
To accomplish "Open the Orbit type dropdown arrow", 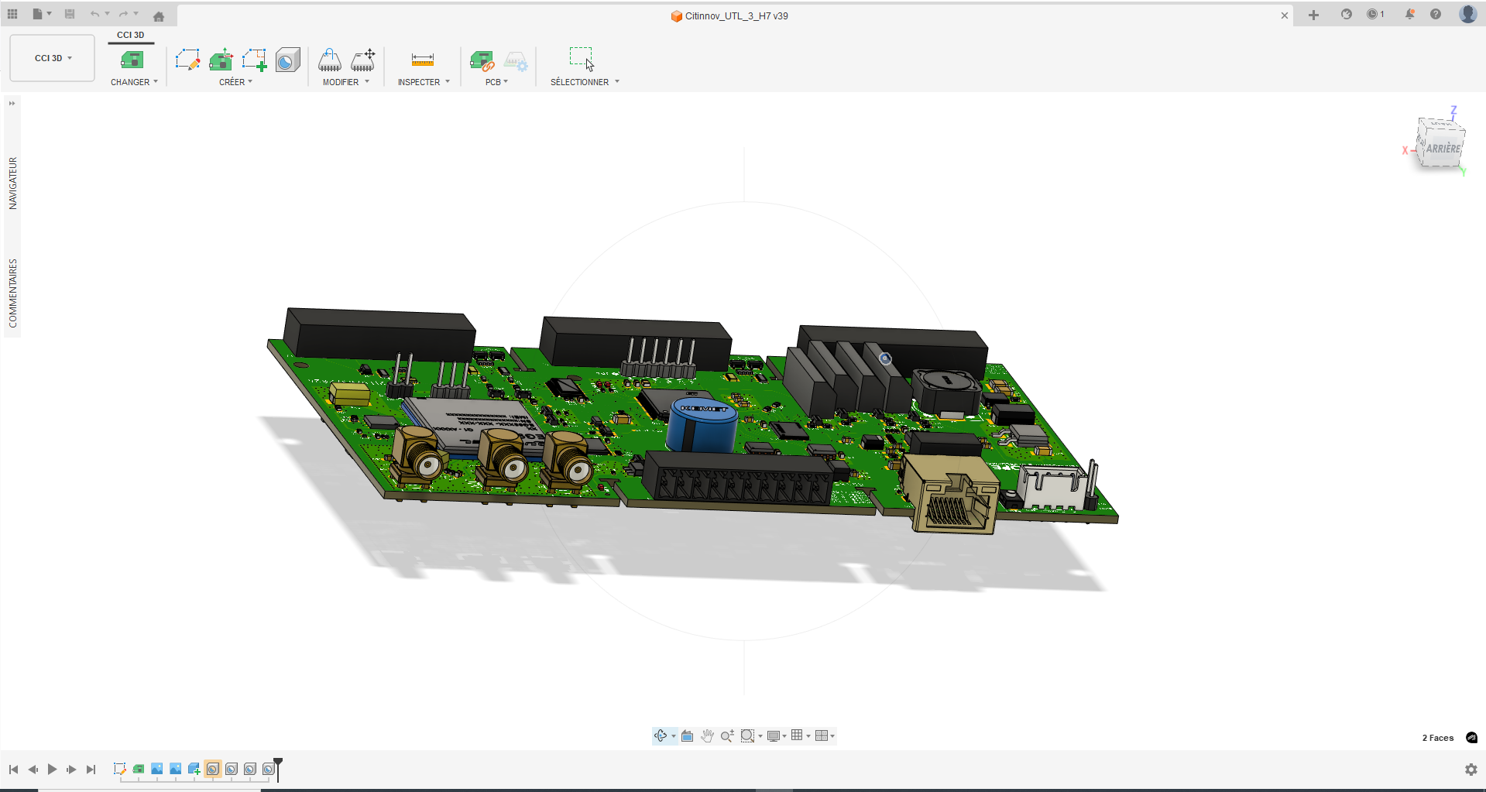I will coord(674,736).
